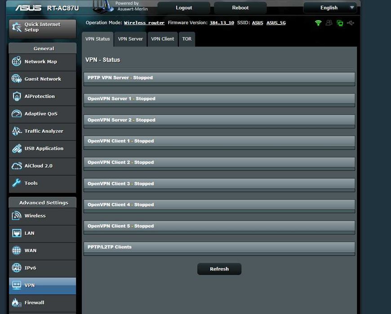Open Network Map menu item

click(42, 62)
